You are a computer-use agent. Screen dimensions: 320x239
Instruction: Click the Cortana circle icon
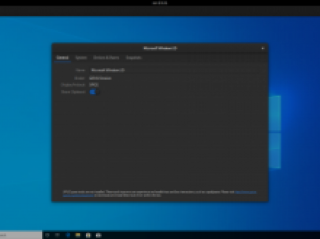point(47,235)
